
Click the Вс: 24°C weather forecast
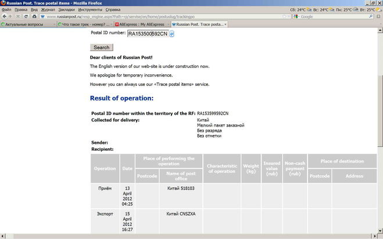324,10
